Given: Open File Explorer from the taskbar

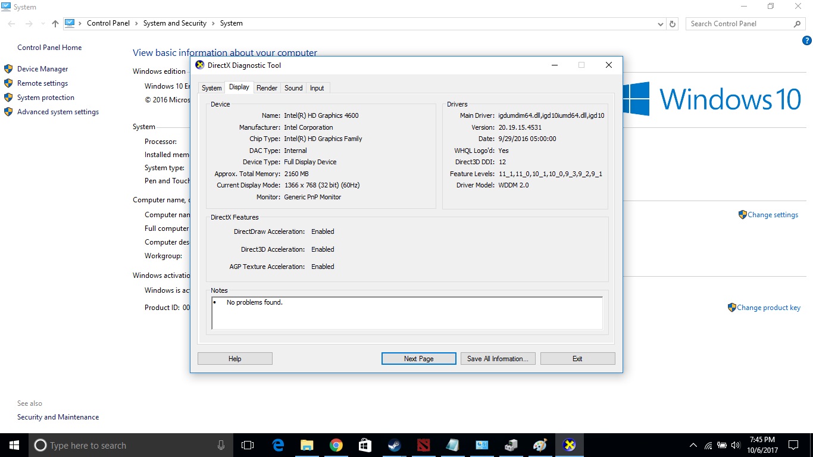Looking at the screenshot, I should point(307,445).
